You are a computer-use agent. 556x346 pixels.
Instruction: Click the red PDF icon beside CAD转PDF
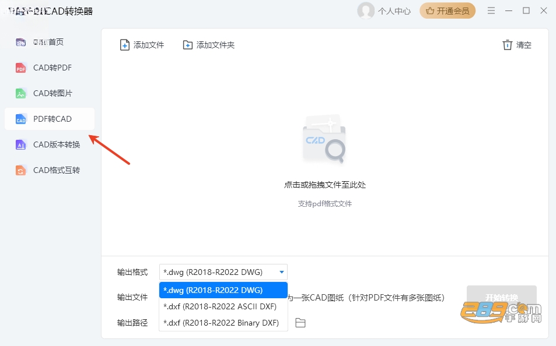[21, 68]
